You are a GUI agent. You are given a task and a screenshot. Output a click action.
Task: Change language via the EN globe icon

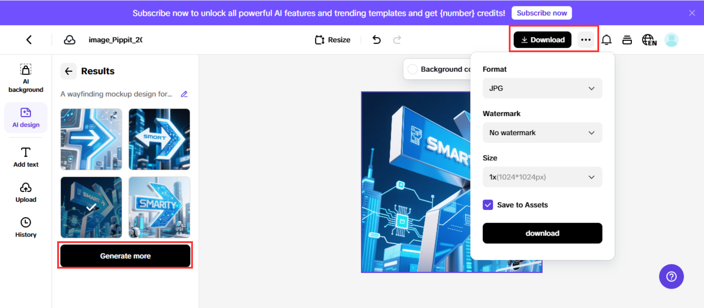tap(649, 40)
